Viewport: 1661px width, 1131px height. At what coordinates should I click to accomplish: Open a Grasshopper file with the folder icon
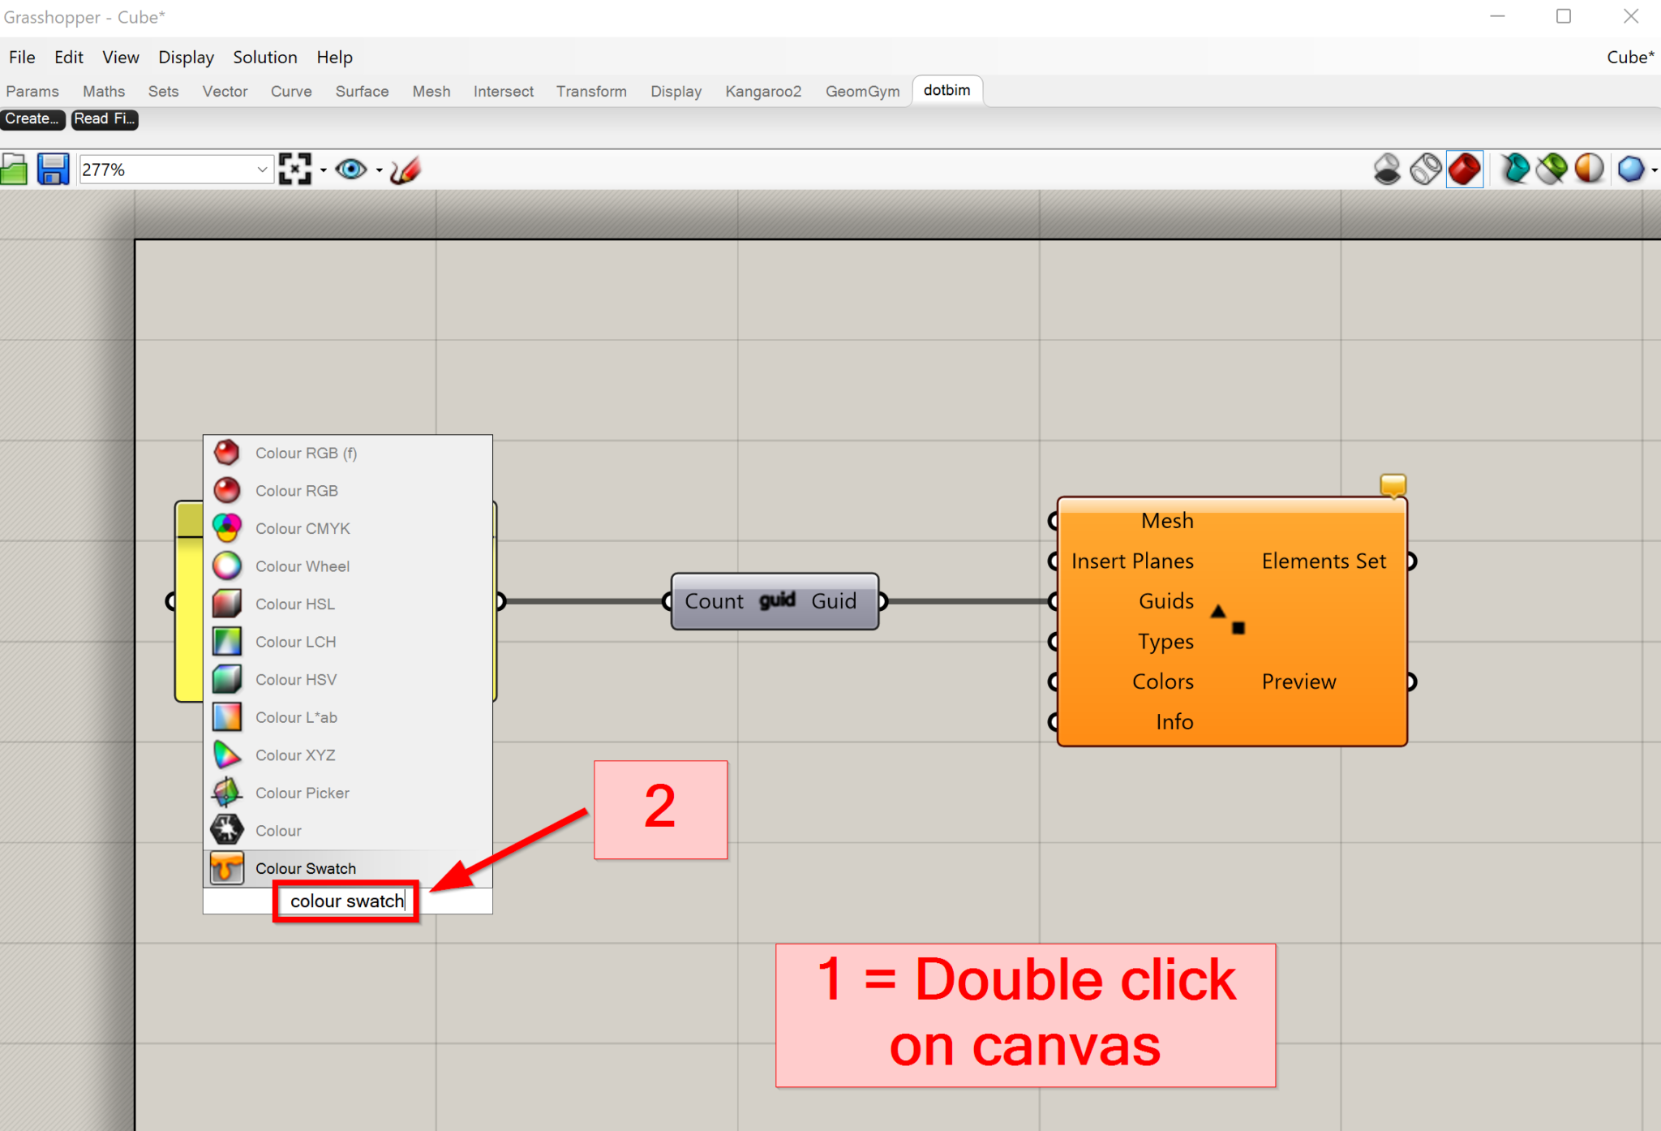[15, 169]
